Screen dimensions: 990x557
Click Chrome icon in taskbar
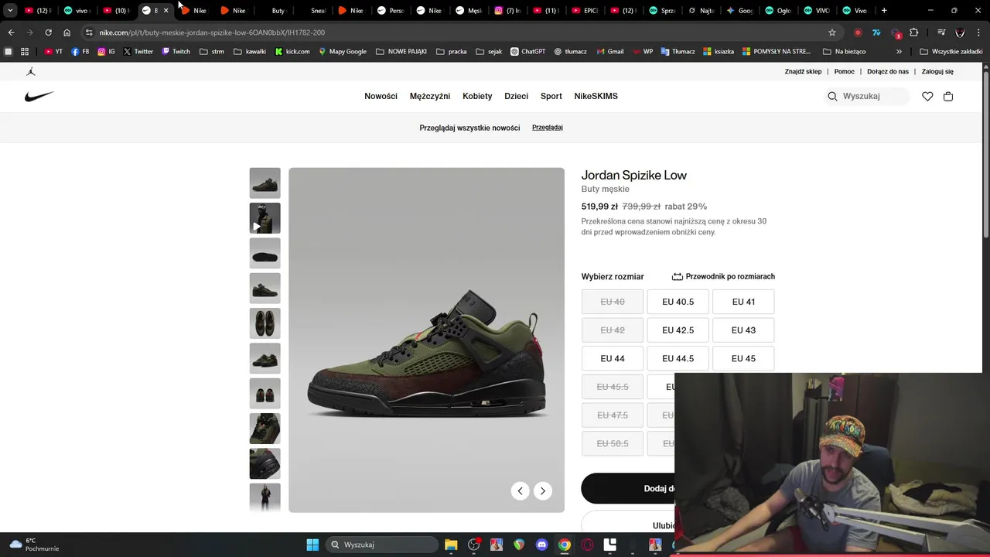[565, 545]
